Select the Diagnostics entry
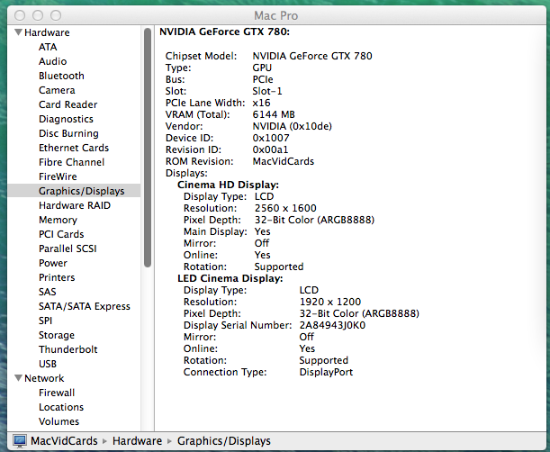Screen dimensions: 550x452 pos(66,119)
